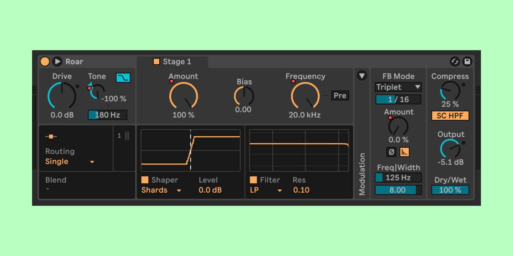This screenshot has height=256, width=513.
Task: Click the routing diagram icon
Action: pyautogui.click(x=51, y=136)
